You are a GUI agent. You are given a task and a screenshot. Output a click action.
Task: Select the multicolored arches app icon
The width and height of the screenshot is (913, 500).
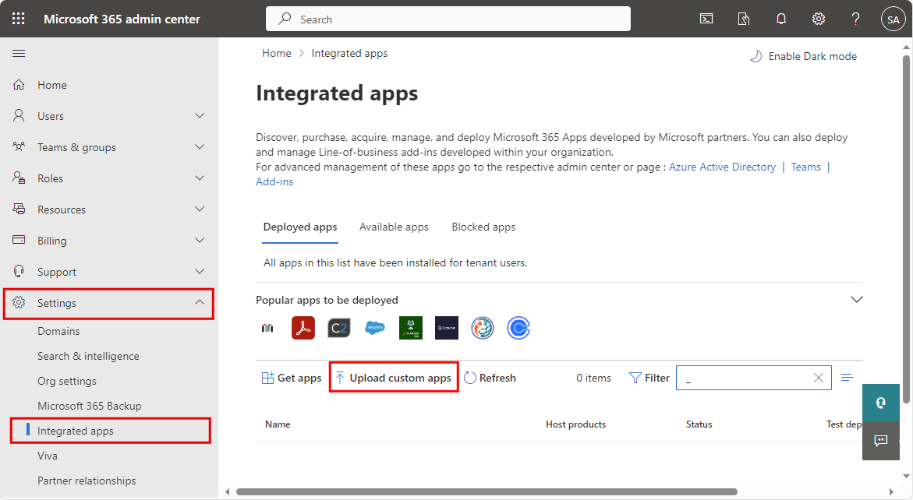(x=267, y=328)
